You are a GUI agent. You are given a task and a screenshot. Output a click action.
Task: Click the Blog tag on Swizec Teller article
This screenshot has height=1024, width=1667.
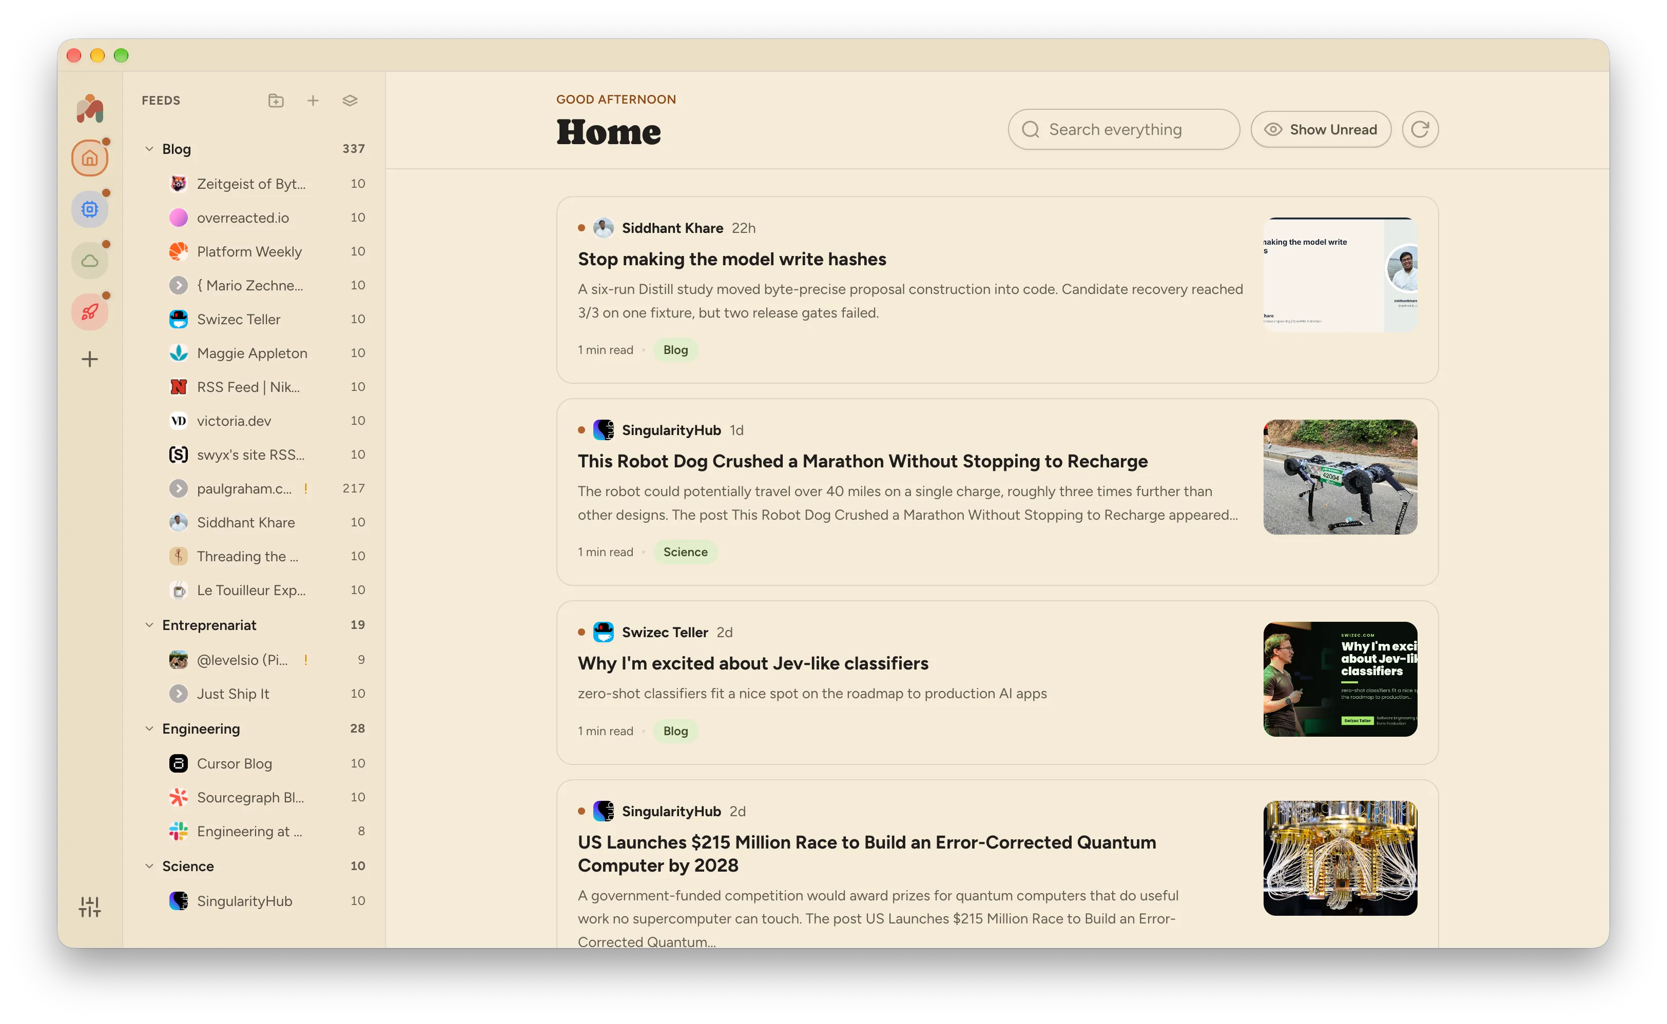675,732
